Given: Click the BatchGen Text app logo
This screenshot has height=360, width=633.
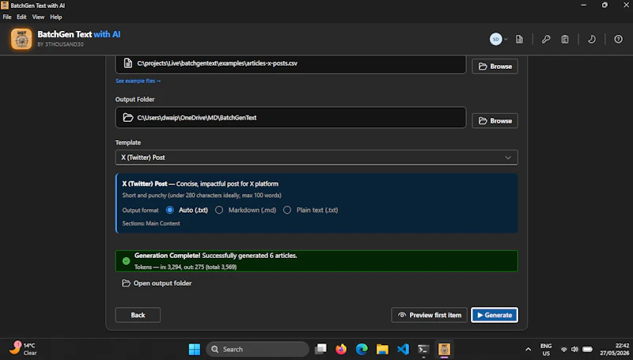Looking at the screenshot, I should [x=21, y=39].
